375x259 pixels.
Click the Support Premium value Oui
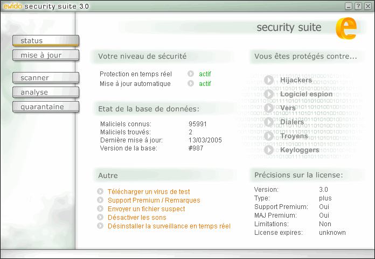tap(324, 207)
